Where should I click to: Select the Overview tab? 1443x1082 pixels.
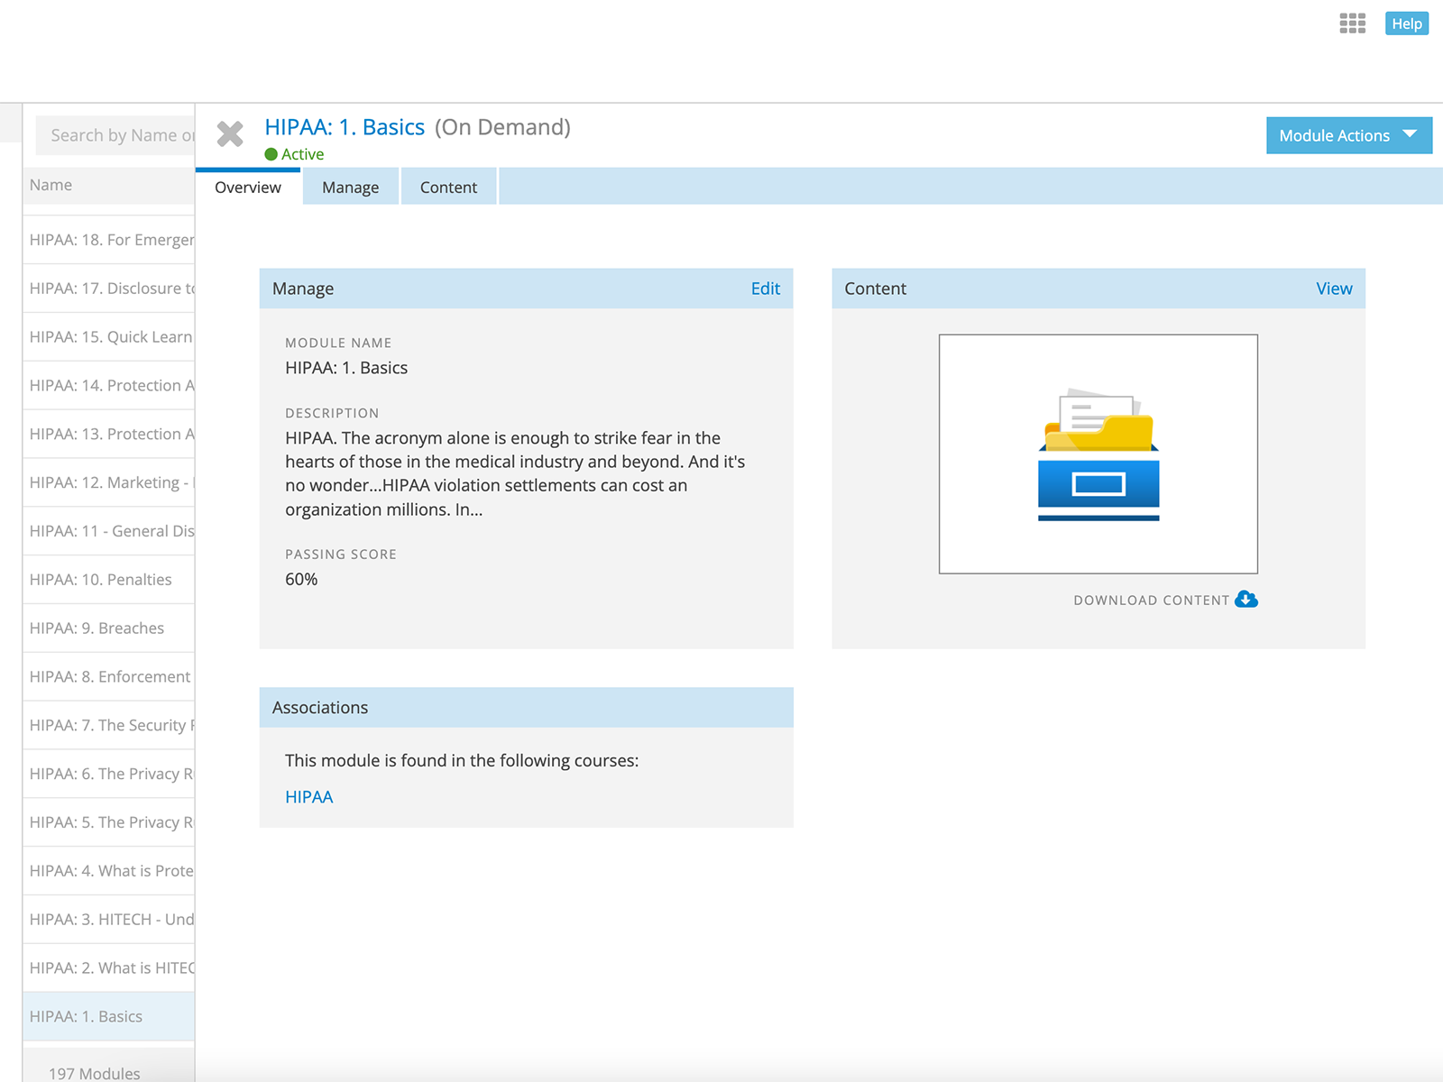(x=248, y=188)
